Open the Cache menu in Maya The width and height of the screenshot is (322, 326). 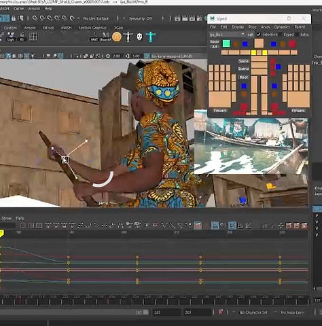click(18, 9)
